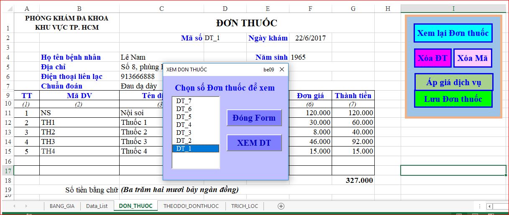This screenshot has width=509, height=215.
Task: Click 'Đóng Form' in the dialog
Action: click(254, 118)
